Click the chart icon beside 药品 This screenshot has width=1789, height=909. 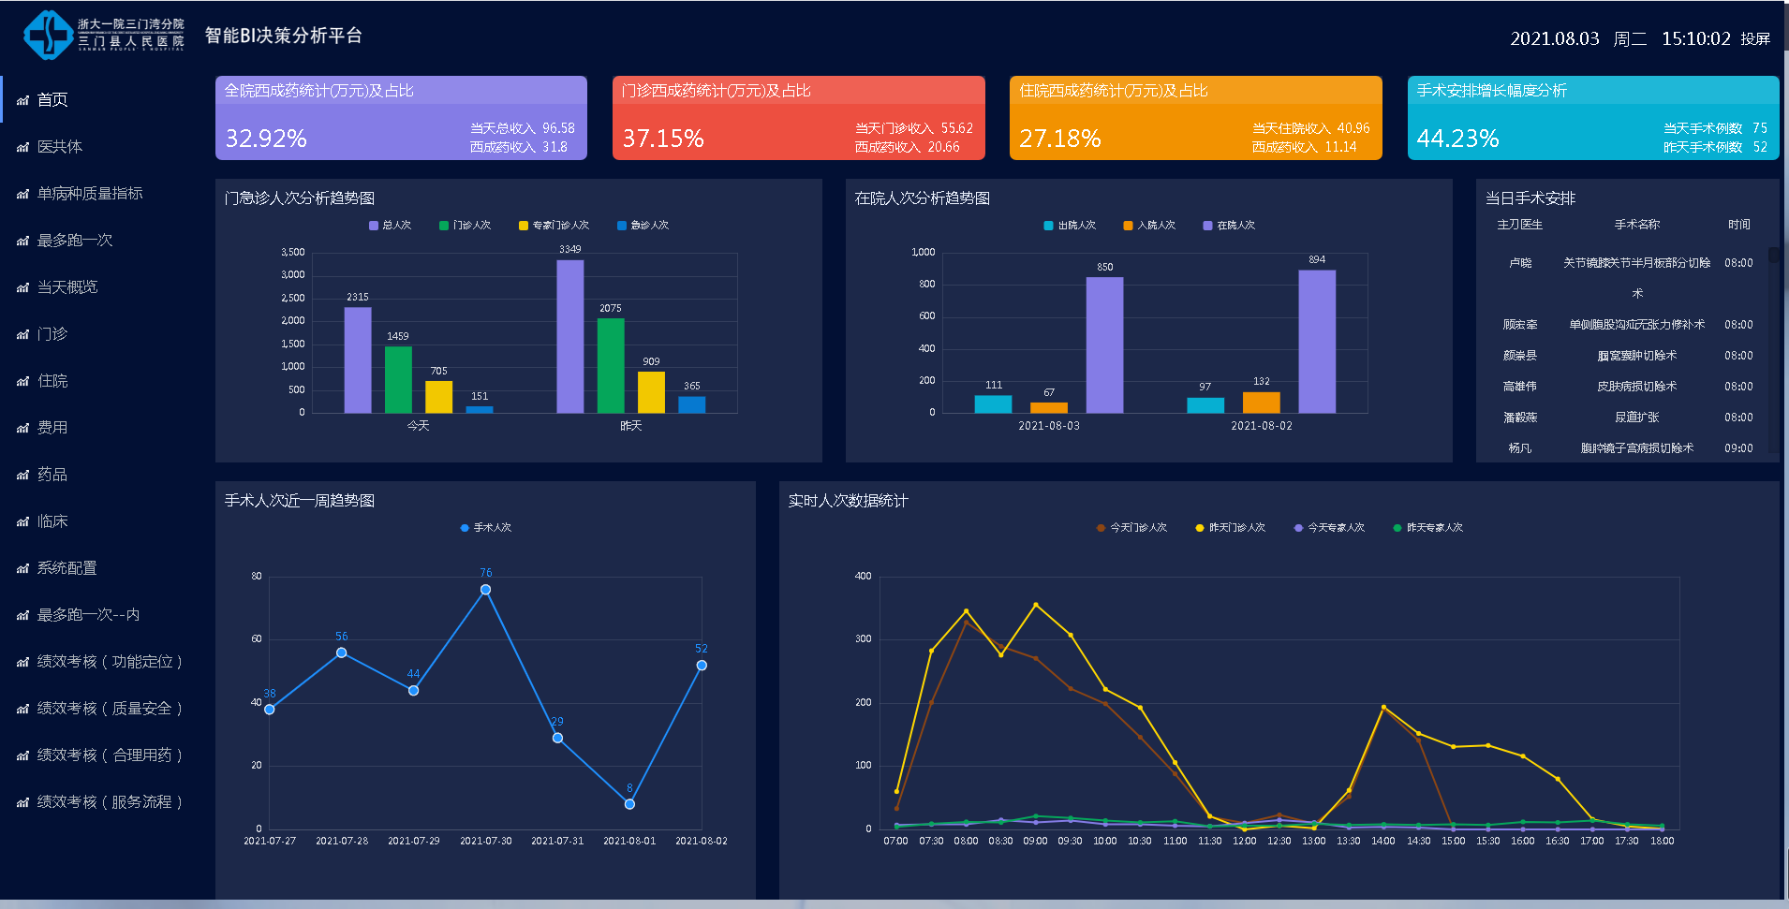coord(22,475)
